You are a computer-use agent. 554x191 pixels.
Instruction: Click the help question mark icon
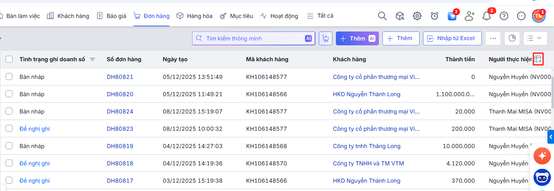[504, 16]
